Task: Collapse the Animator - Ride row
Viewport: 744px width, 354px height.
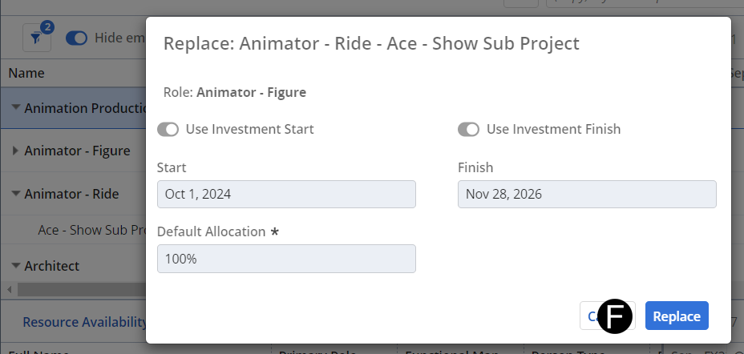Action: 15,194
